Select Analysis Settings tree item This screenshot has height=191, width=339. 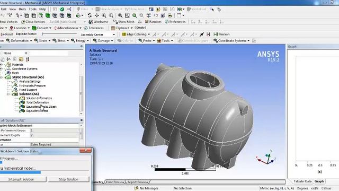30,81
